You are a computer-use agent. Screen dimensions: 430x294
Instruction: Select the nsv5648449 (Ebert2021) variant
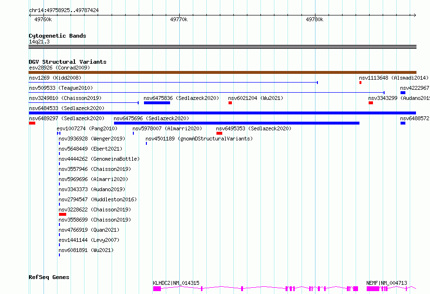pos(90,149)
